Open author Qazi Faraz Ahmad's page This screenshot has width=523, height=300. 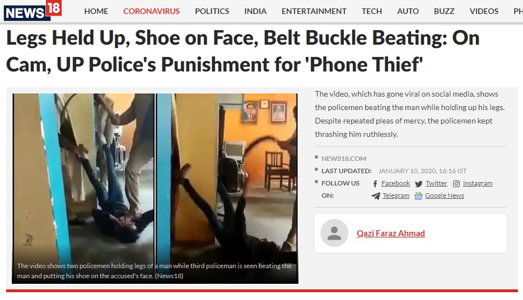pyautogui.click(x=391, y=233)
